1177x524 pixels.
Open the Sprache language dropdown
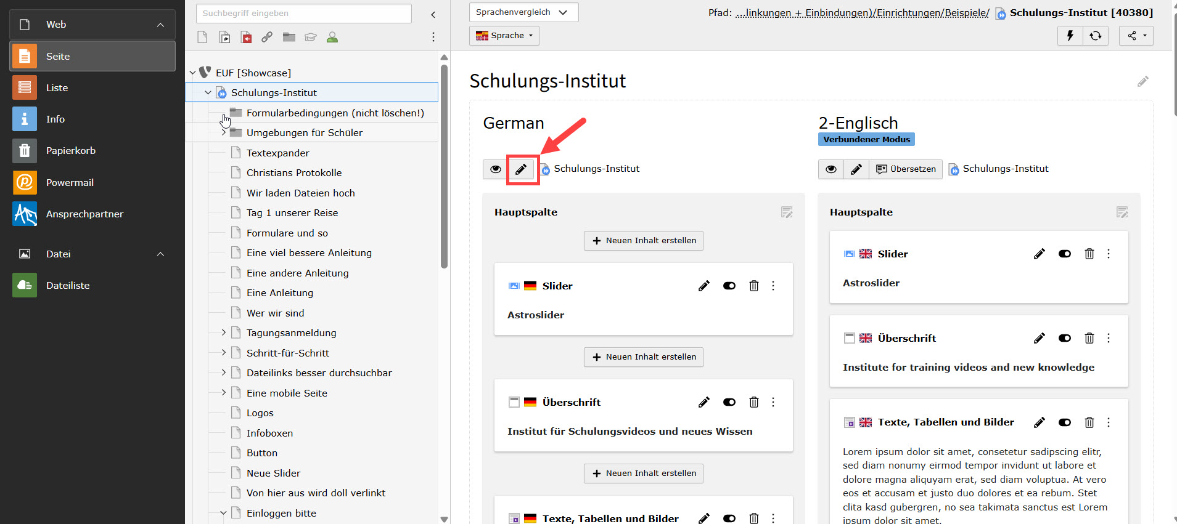504,36
